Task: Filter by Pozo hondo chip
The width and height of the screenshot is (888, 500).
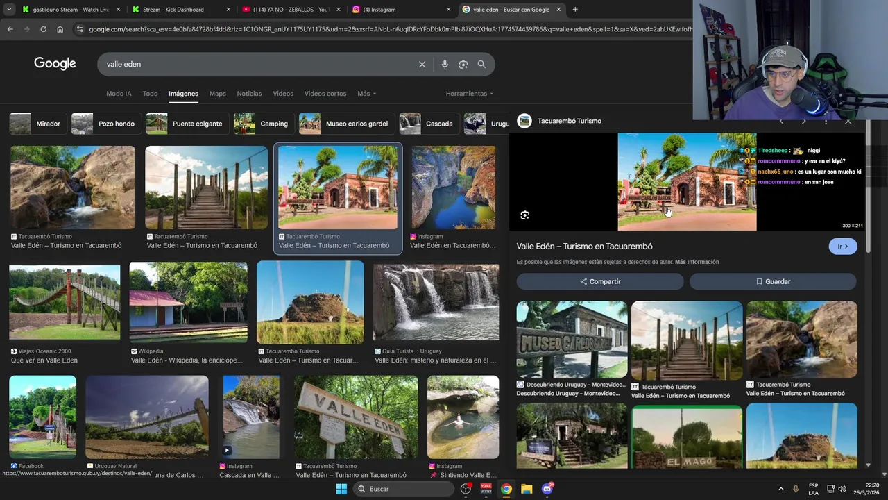Action: [105, 124]
